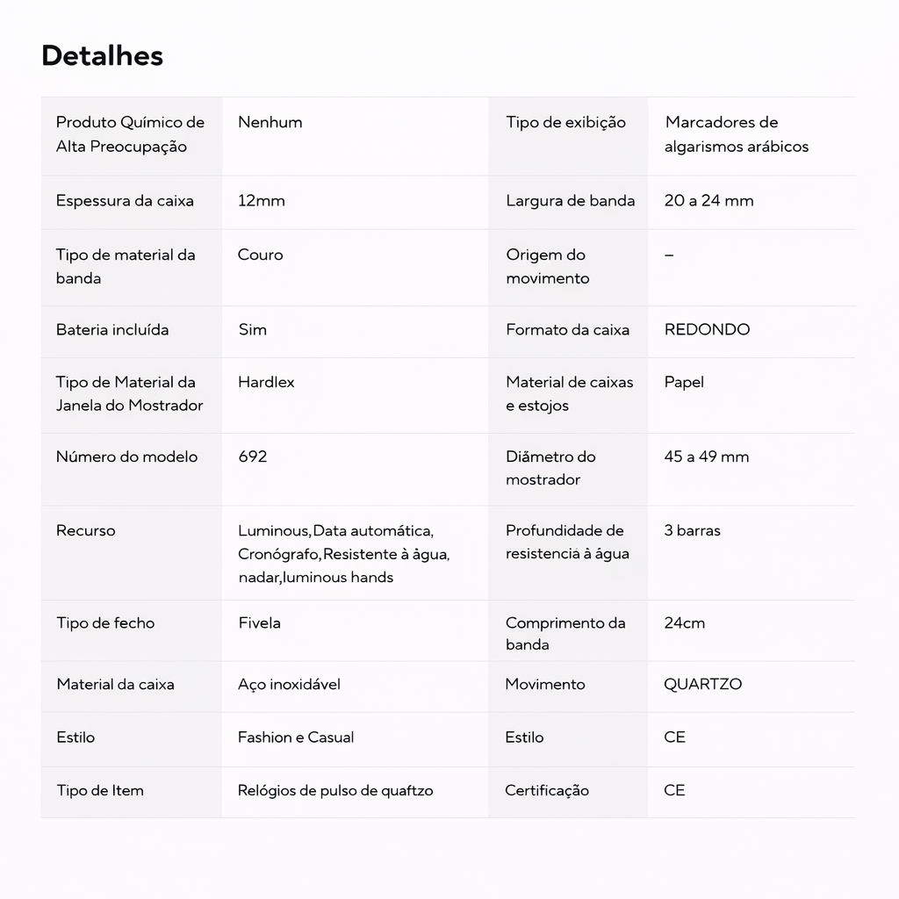Select the Couro band material value
This screenshot has width=899, height=899.
260,255
